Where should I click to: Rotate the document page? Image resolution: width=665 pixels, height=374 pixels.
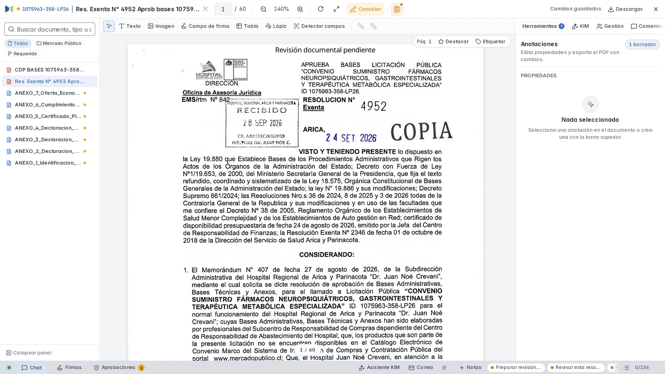pyautogui.click(x=320, y=9)
